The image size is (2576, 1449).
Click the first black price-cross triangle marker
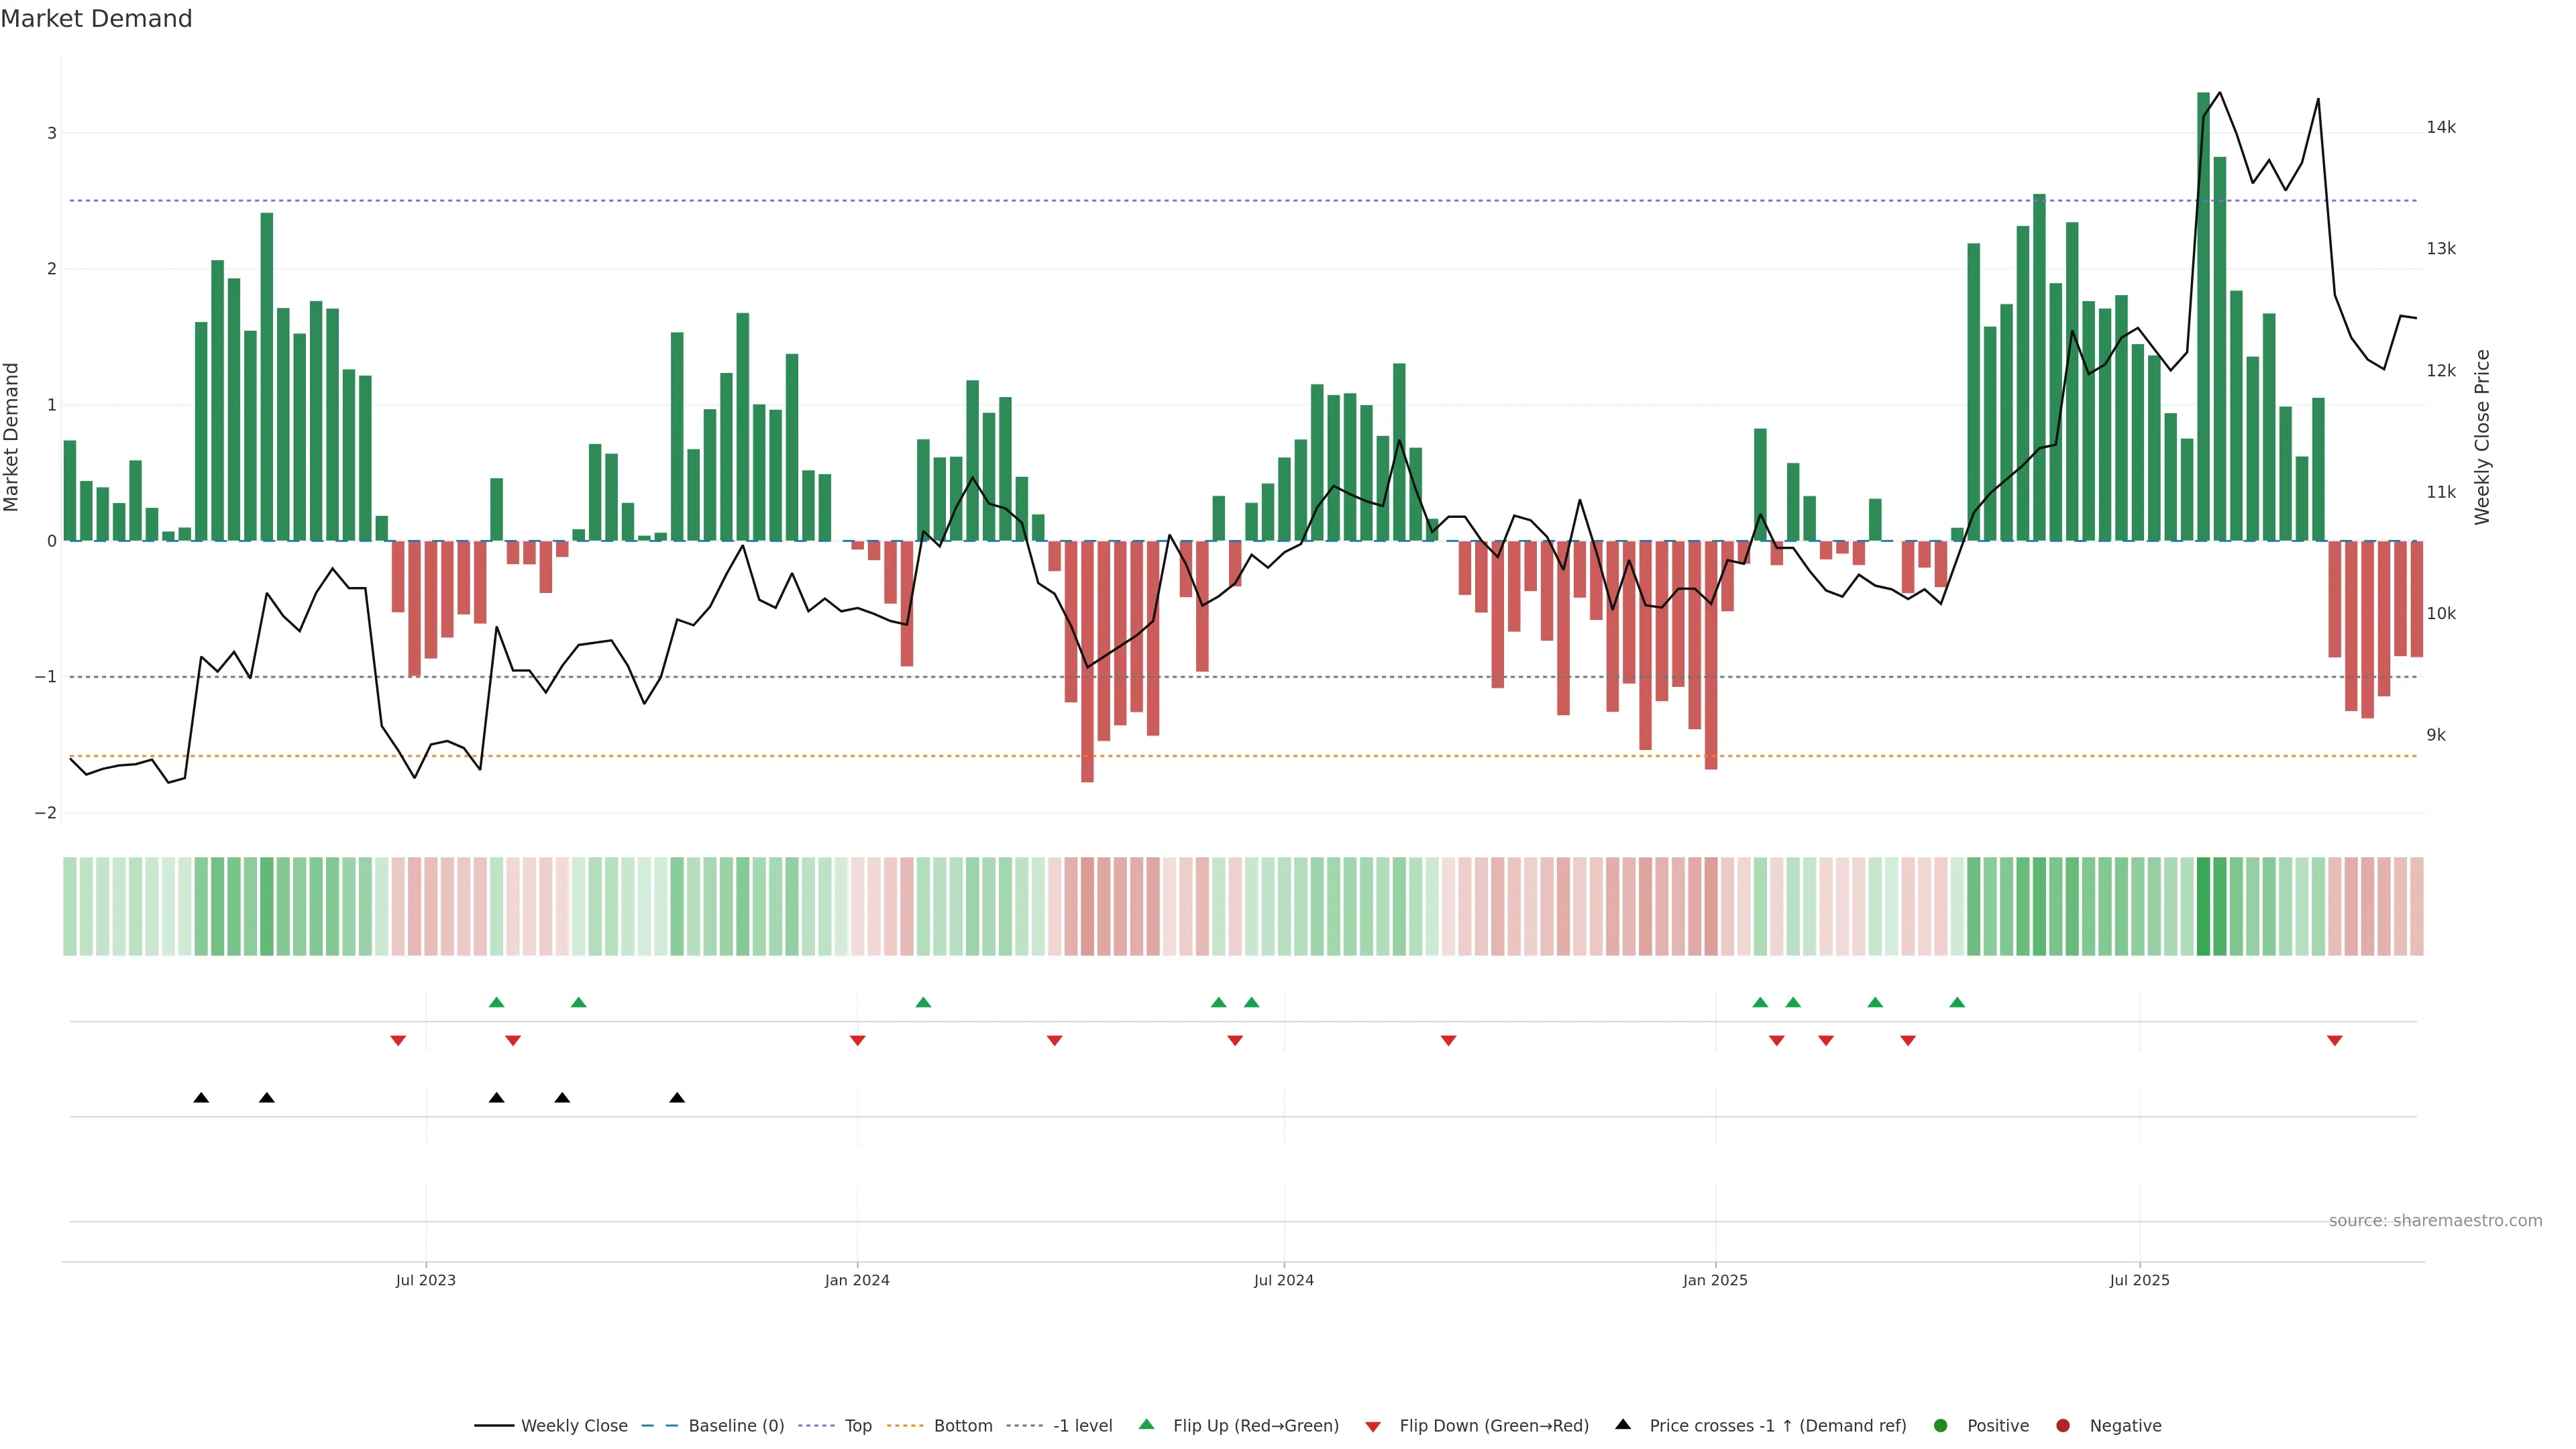tap(201, 1098)
